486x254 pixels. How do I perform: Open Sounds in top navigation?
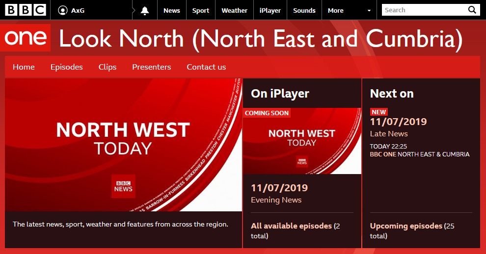pos(304,10)
